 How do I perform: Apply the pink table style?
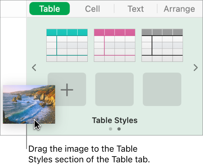point(114,45)
